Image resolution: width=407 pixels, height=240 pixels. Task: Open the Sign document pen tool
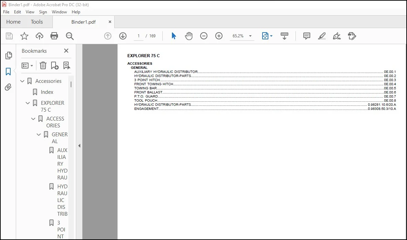click(x=337, y=36)
